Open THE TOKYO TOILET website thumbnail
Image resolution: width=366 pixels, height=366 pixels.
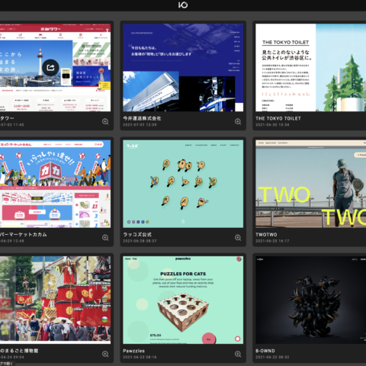[310, 68]
